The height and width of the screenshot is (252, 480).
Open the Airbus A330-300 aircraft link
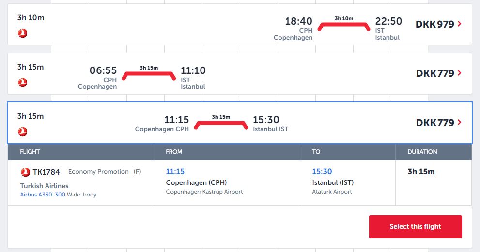tap(43, 195)
